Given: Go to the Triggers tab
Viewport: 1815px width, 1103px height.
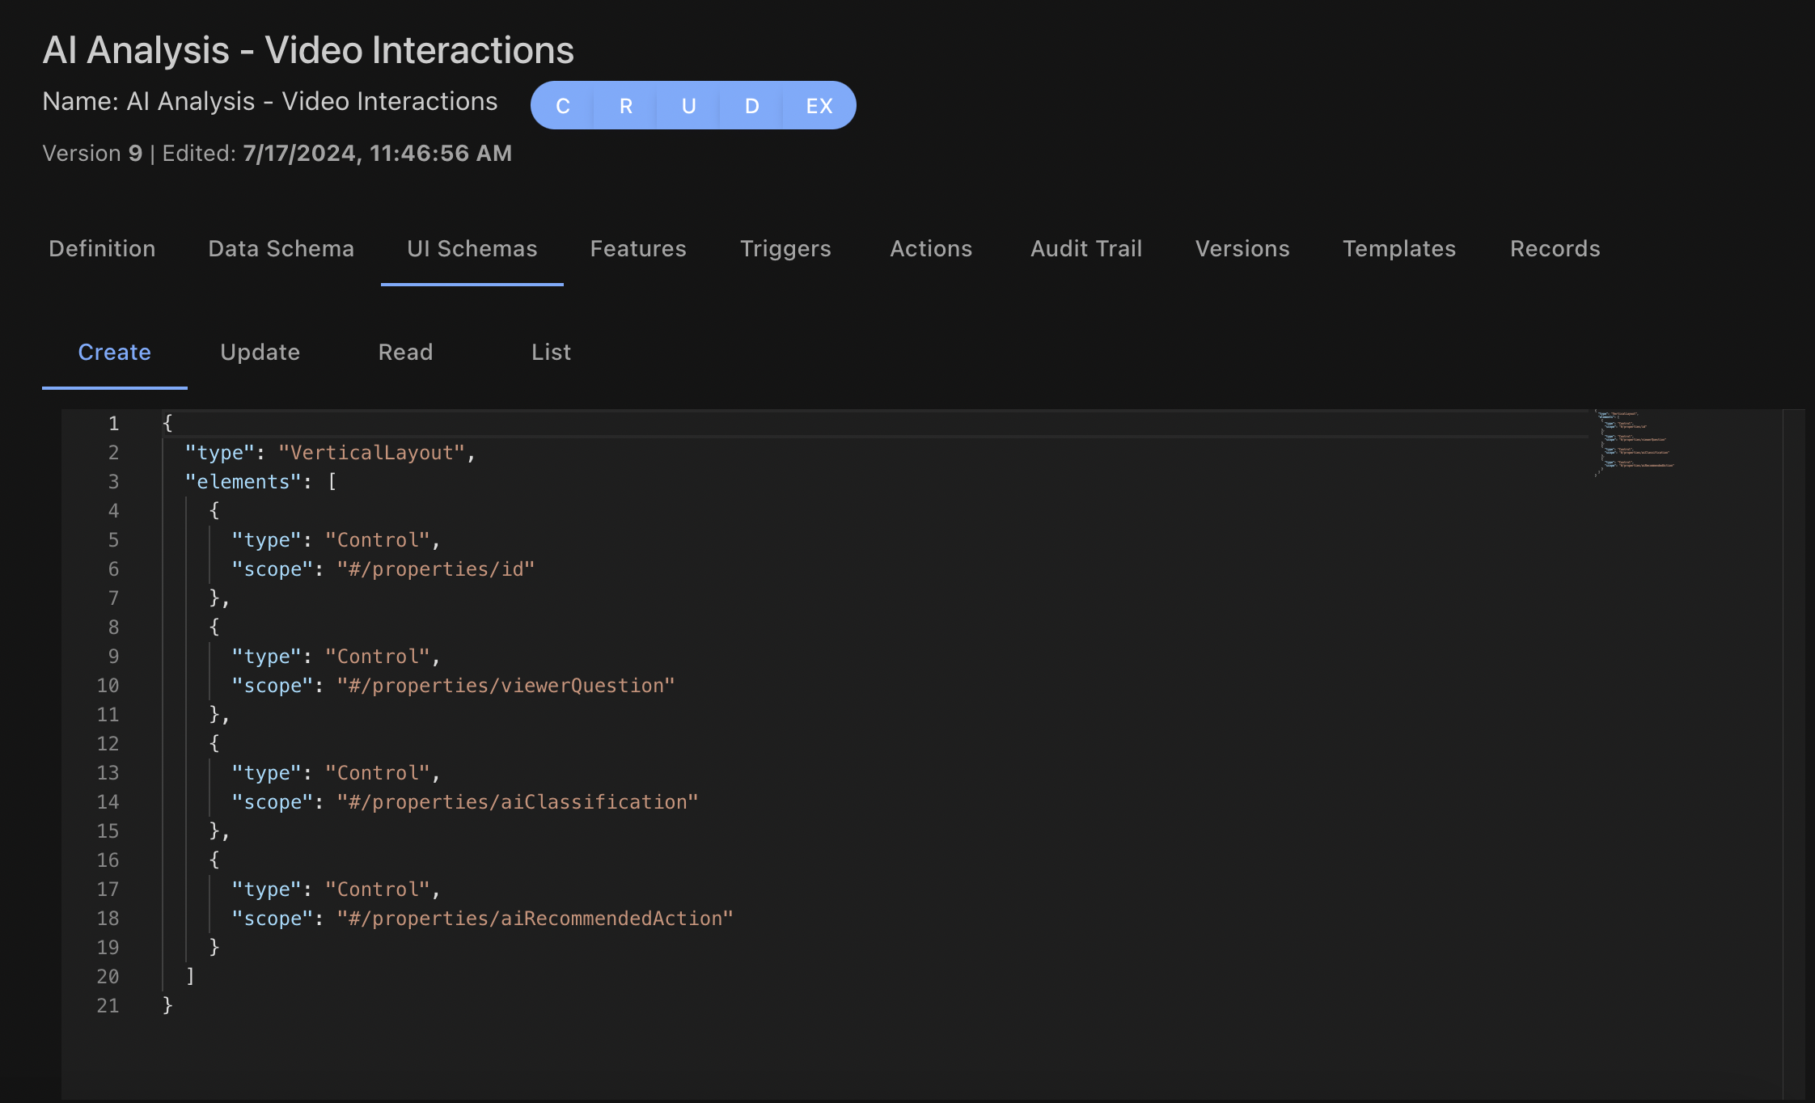Looking at the screenshot, I should 785,249.
